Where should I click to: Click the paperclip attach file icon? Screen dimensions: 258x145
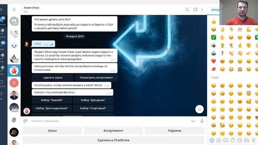coord(25,121)
